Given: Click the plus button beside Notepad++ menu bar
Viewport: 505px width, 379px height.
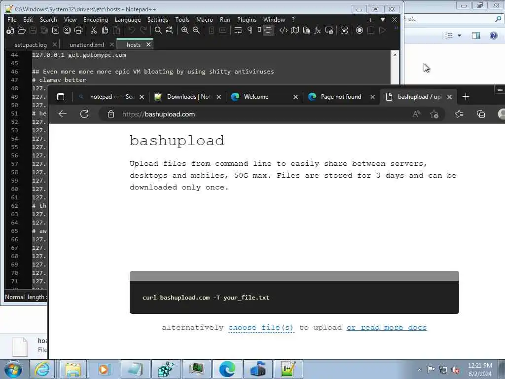Looking at the screenshot, I should point(370,20).
